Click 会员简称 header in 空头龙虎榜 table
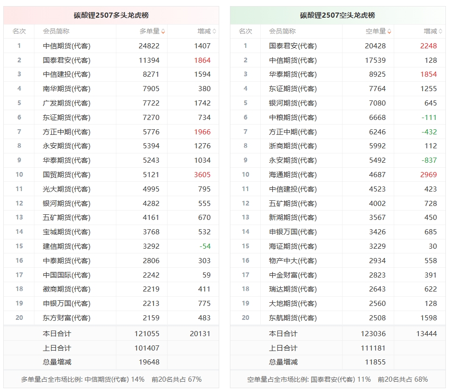Image resolution: width=451 pixels, height=391 pixels. [282, 31]
